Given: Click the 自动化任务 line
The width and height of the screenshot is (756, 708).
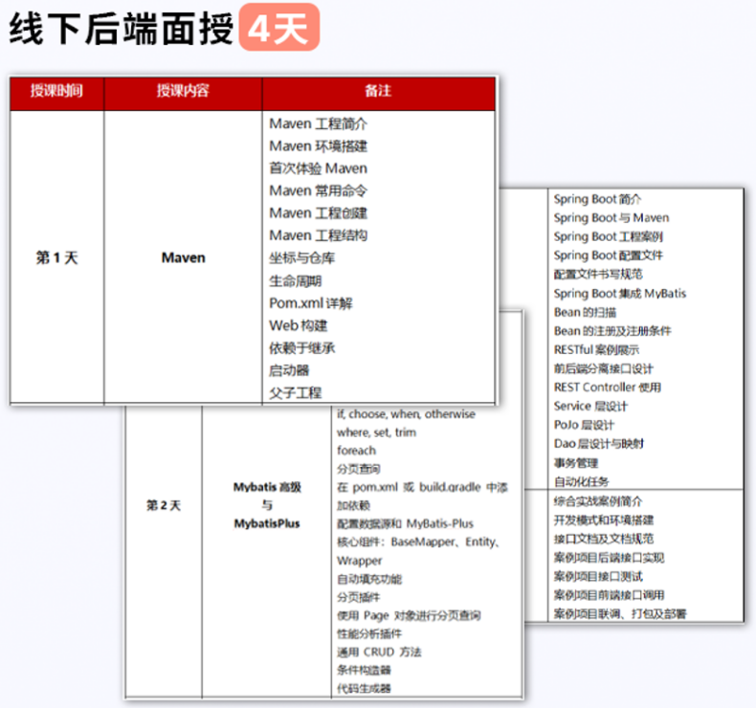Looking at the screenshot, I should click(581, 481).
